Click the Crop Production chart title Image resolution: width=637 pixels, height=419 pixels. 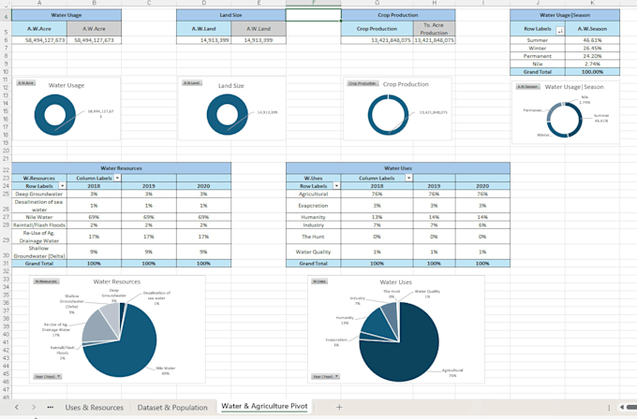pyautogui.click(x=406, y=84)
